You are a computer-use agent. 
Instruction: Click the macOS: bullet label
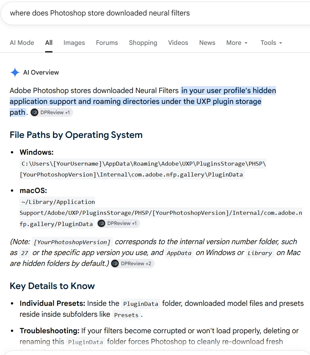33,191
